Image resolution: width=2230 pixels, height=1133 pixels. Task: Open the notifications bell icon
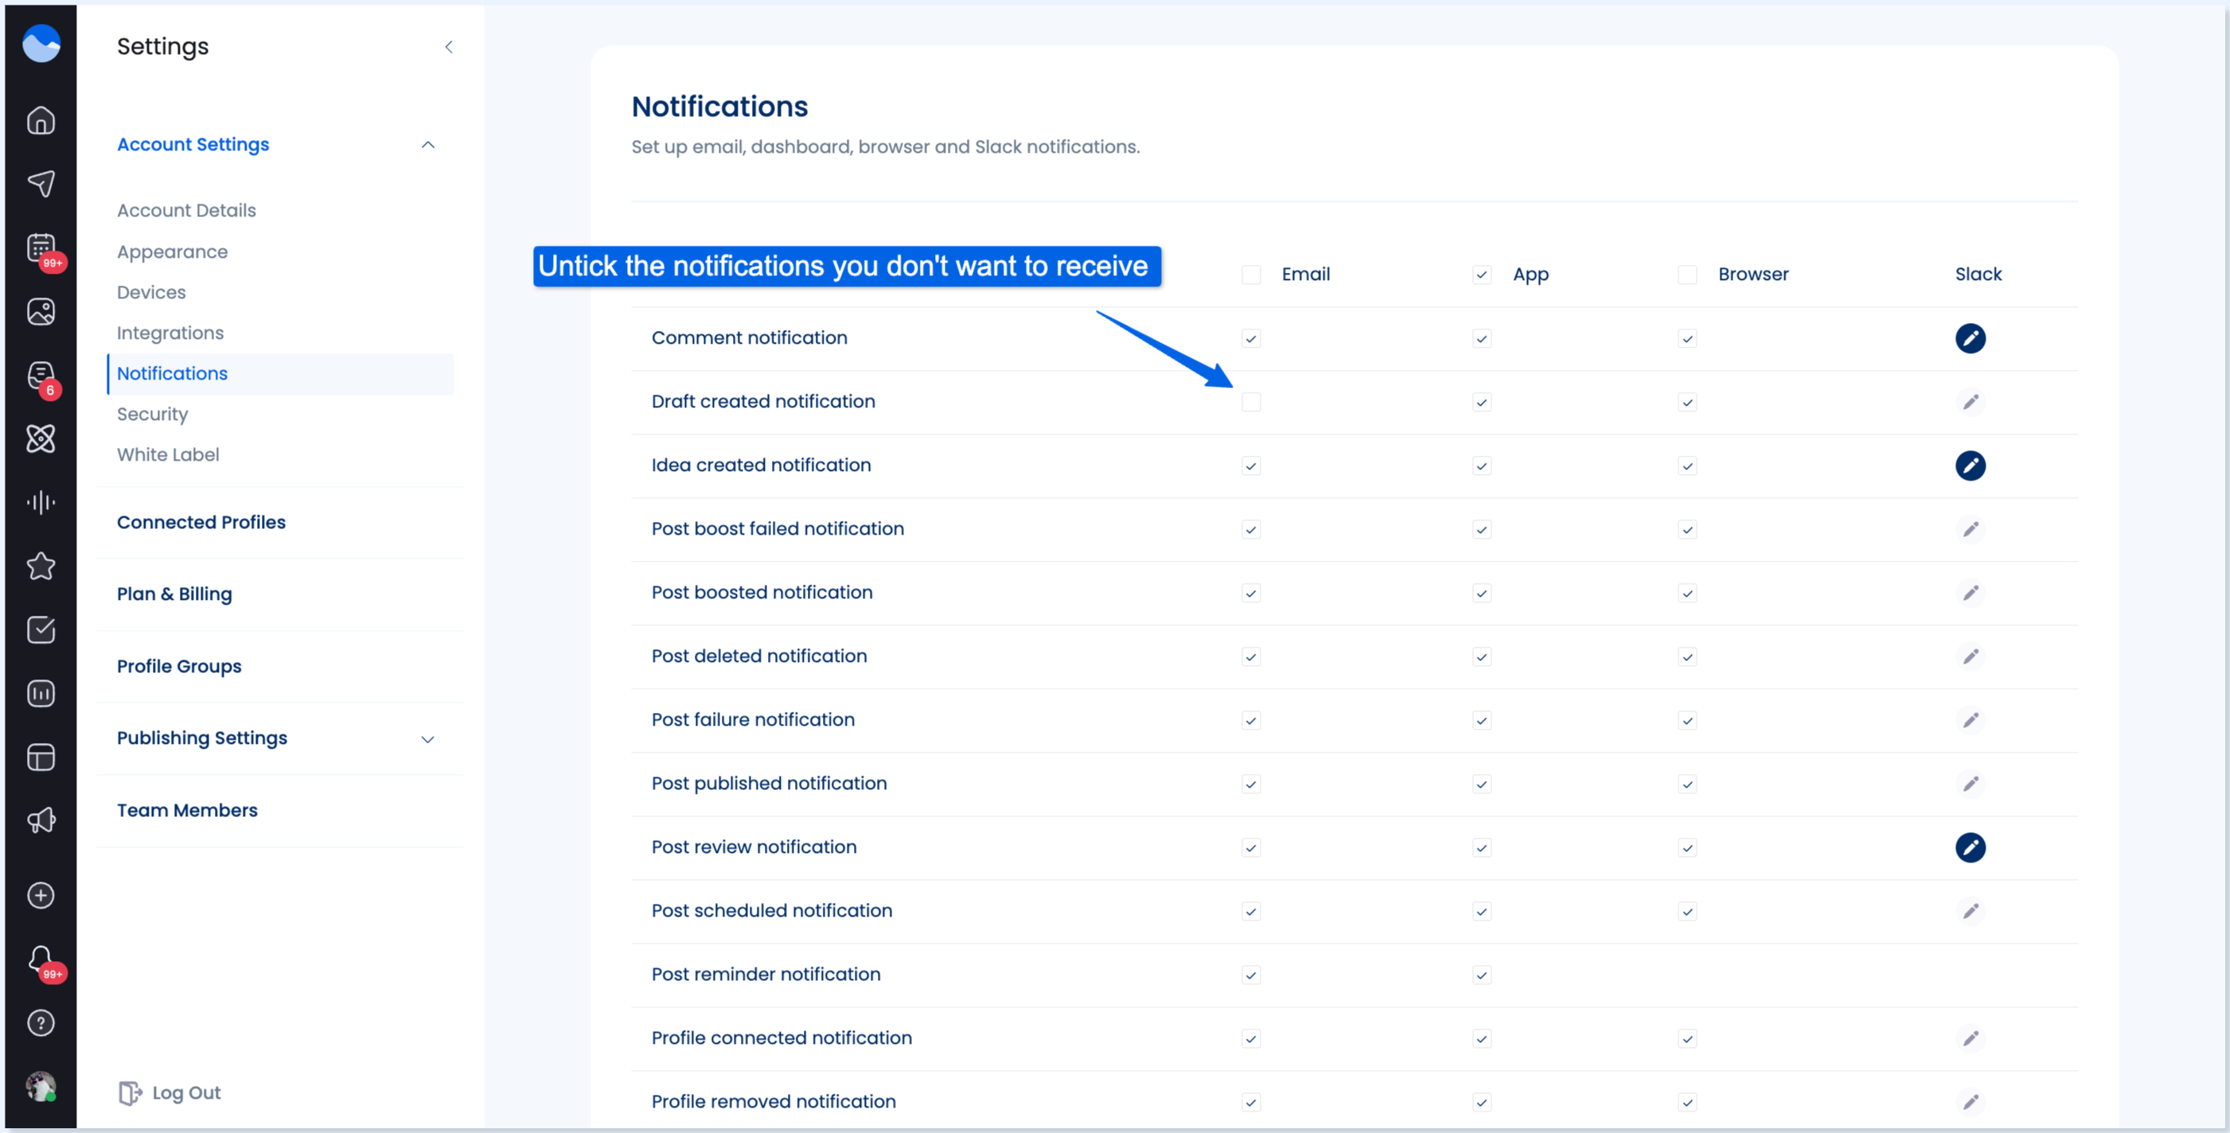(41, 959)
